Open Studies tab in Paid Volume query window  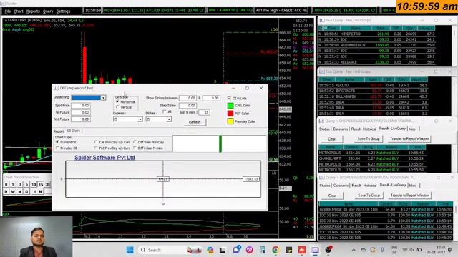click(324, 128)
